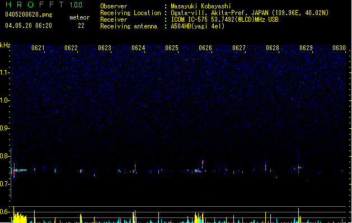
Task: Click the 0621 time marker
Action: click(38, 48)
